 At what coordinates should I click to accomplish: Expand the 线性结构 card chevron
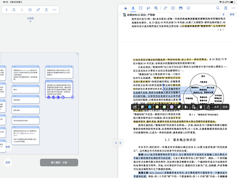[x=38, y=96]
